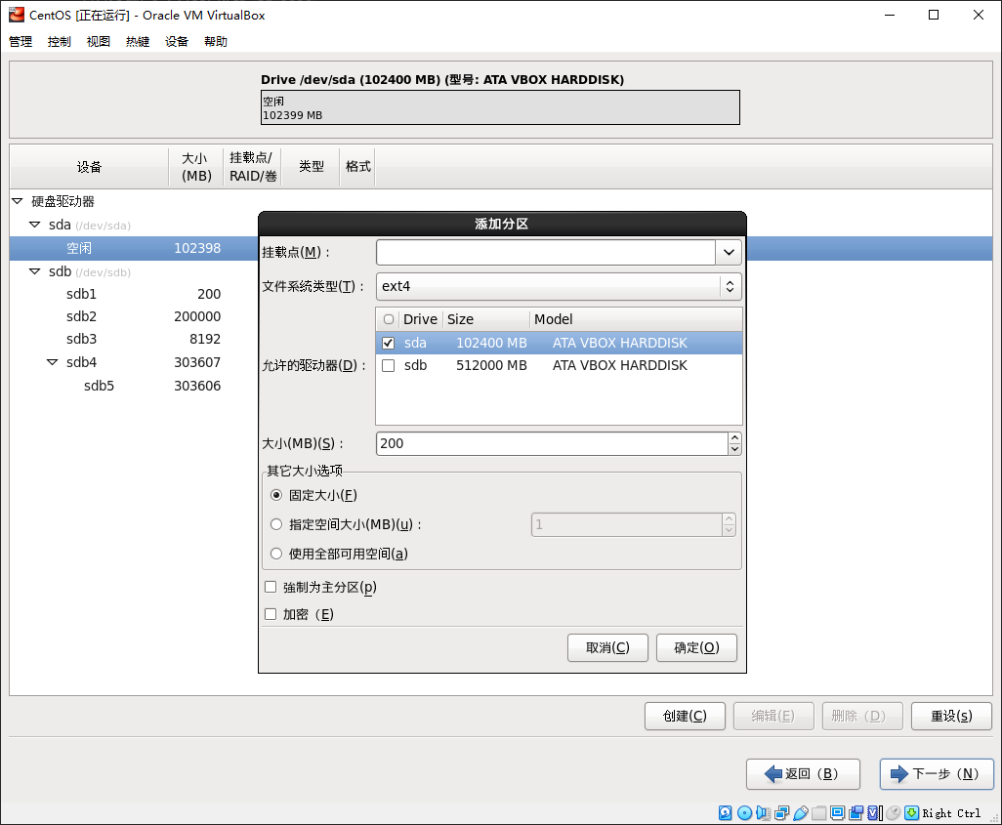Click the mouse integration status icon
The image size is (1002, 825).
894,813
